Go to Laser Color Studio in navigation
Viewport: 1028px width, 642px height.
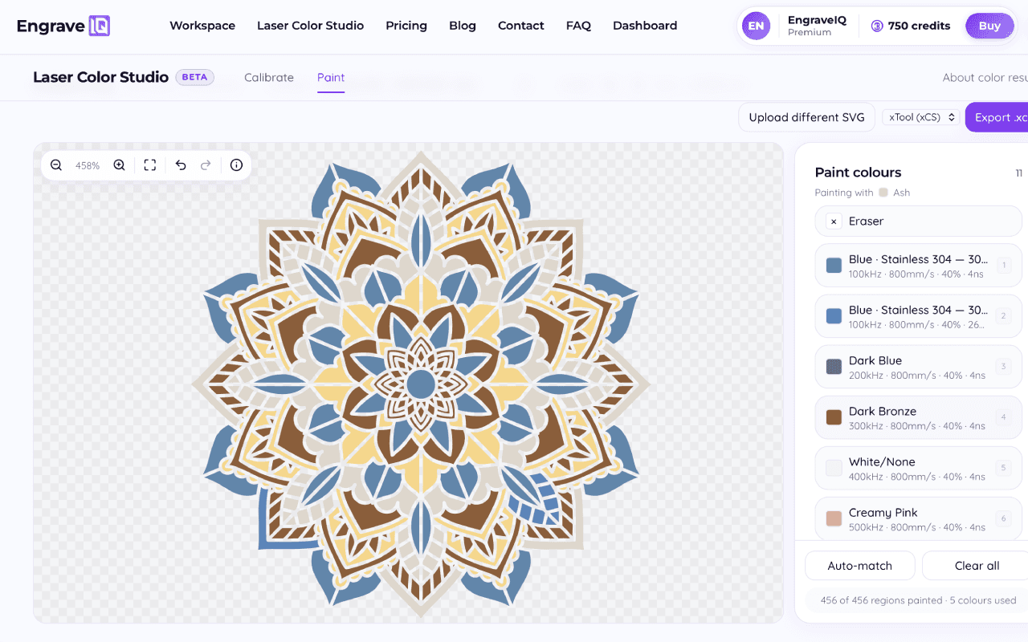(x=310, y=26)
